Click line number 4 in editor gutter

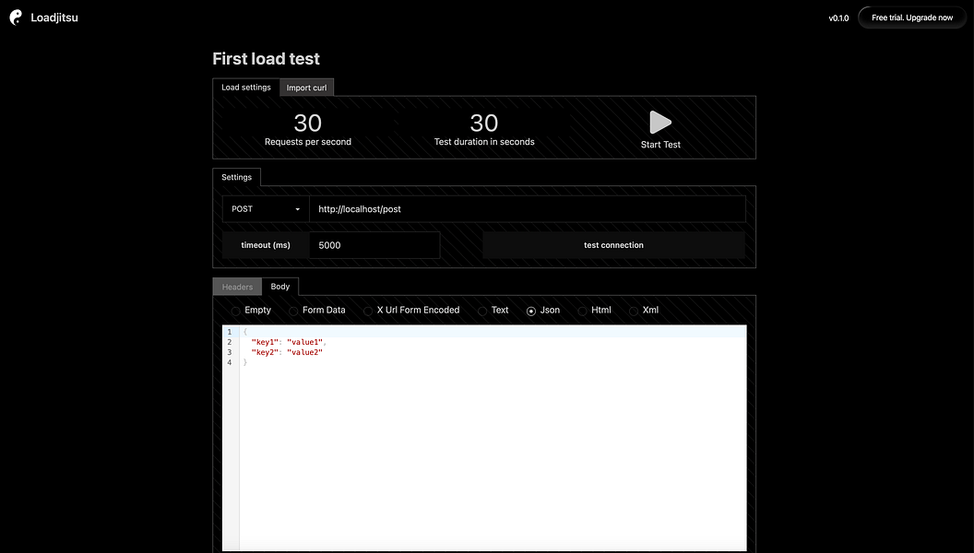tap(230, 362)
